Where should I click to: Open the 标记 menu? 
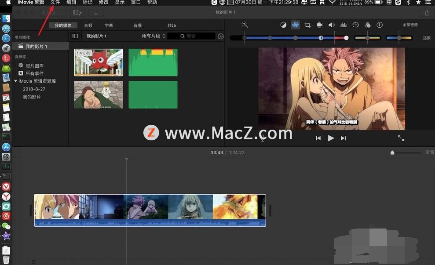pyautogui.click(x=88, y=2)
